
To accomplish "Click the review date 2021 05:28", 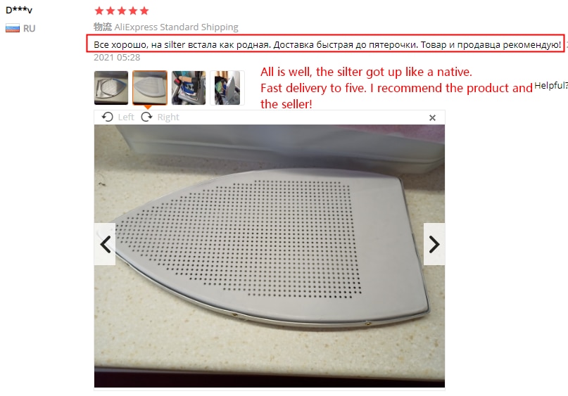I will 117,57.
